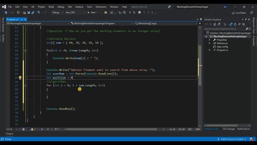Select App.config in Solution Explorer
This screenshot has width=257, height=145.
point(222,47)
